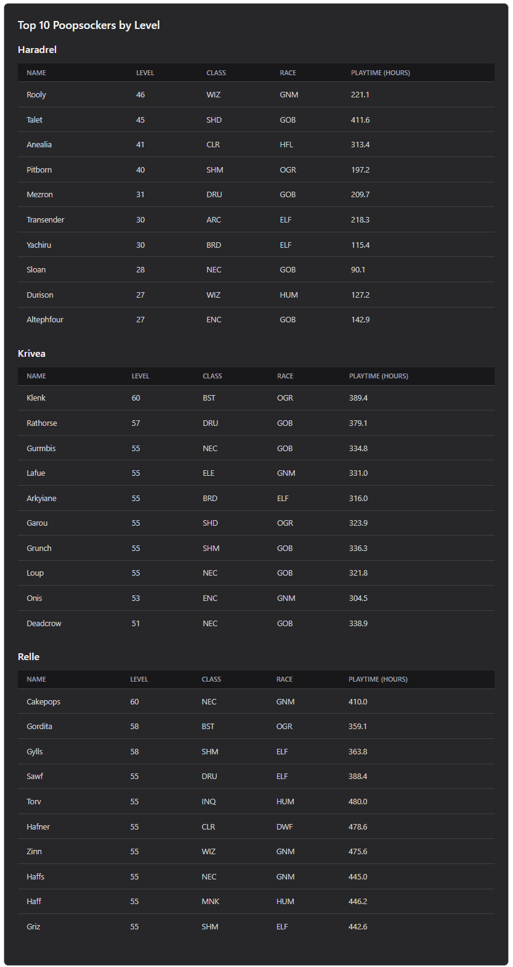This screenshot has height=967, width=513.
Task: Click the Griz name
Action: (x=34, y=927)
